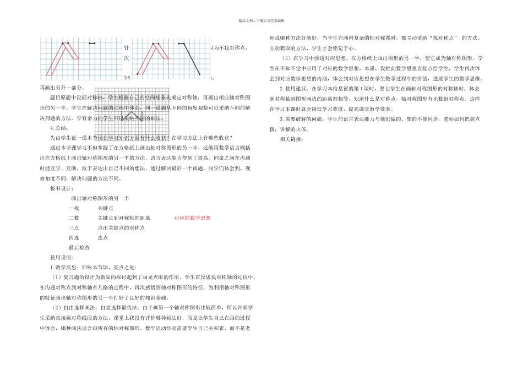
Task: Click the text 相关链接:
Action: (x=291, y=139)
